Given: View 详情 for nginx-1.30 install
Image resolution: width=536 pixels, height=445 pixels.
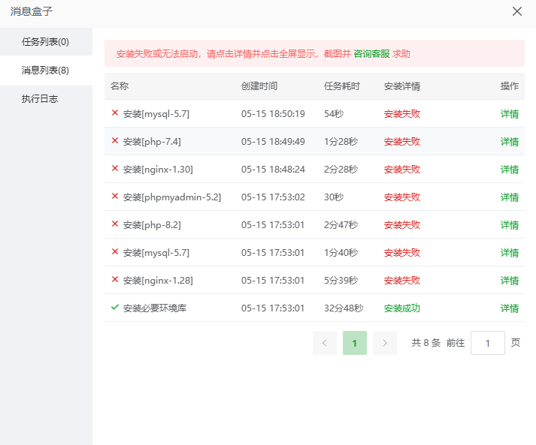Looking at the screenshot, I should (x=510, y=170).
